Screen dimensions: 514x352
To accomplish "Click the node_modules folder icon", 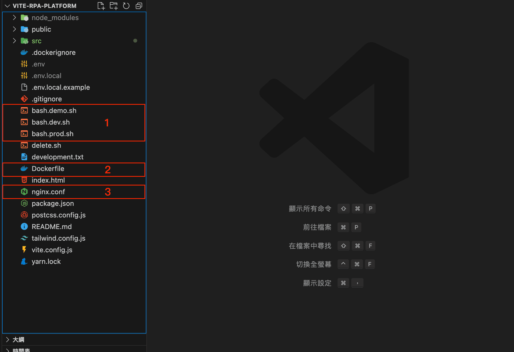I will point(24,18).
